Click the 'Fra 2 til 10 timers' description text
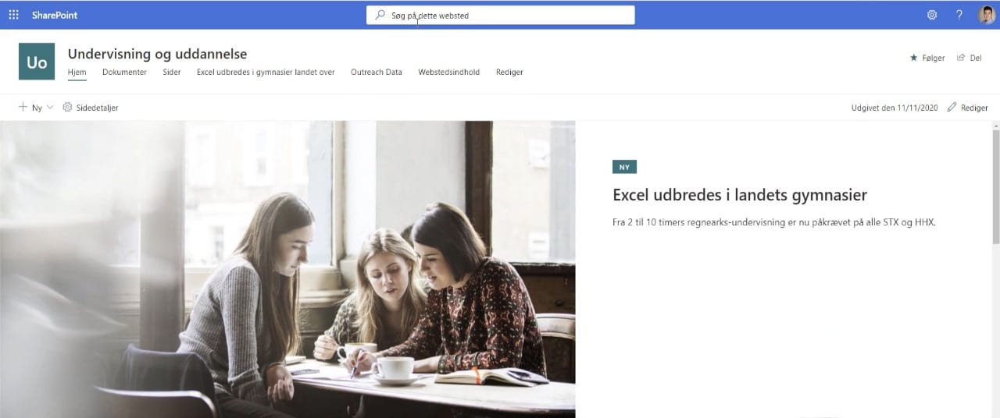Image resolution: width=1000 pixels, height=418 pixels. [x=774, y=222]
